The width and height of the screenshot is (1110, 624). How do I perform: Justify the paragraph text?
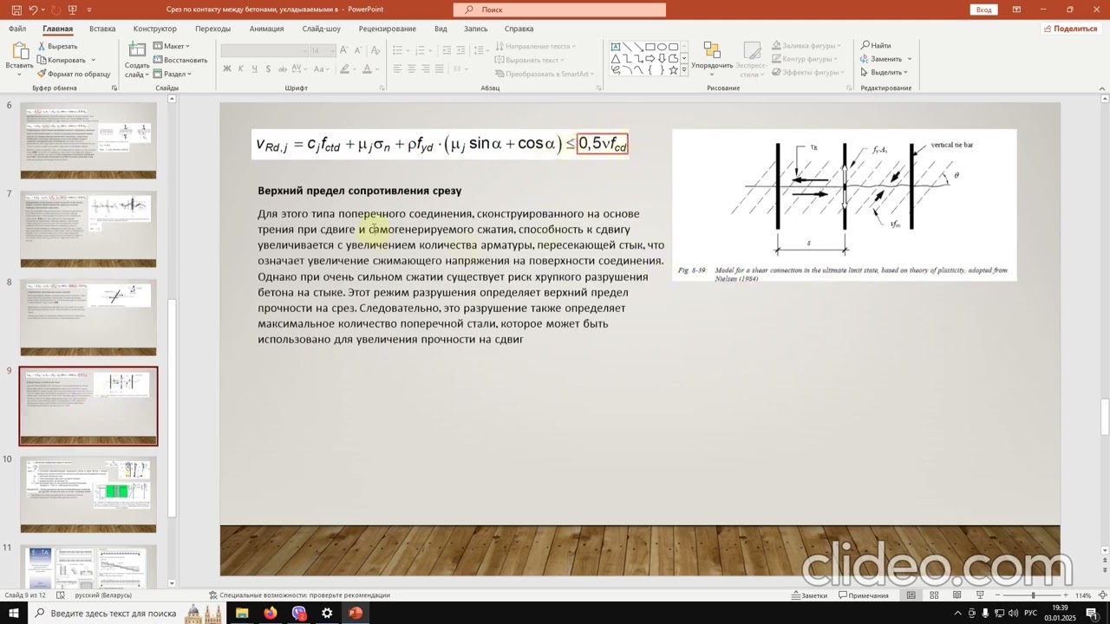[x=440, y=68]
